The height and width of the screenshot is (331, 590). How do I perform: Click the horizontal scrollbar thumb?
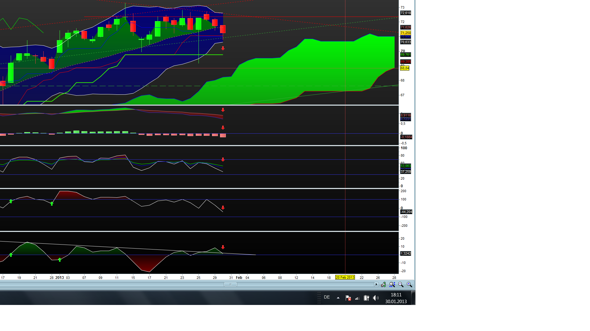230,284
